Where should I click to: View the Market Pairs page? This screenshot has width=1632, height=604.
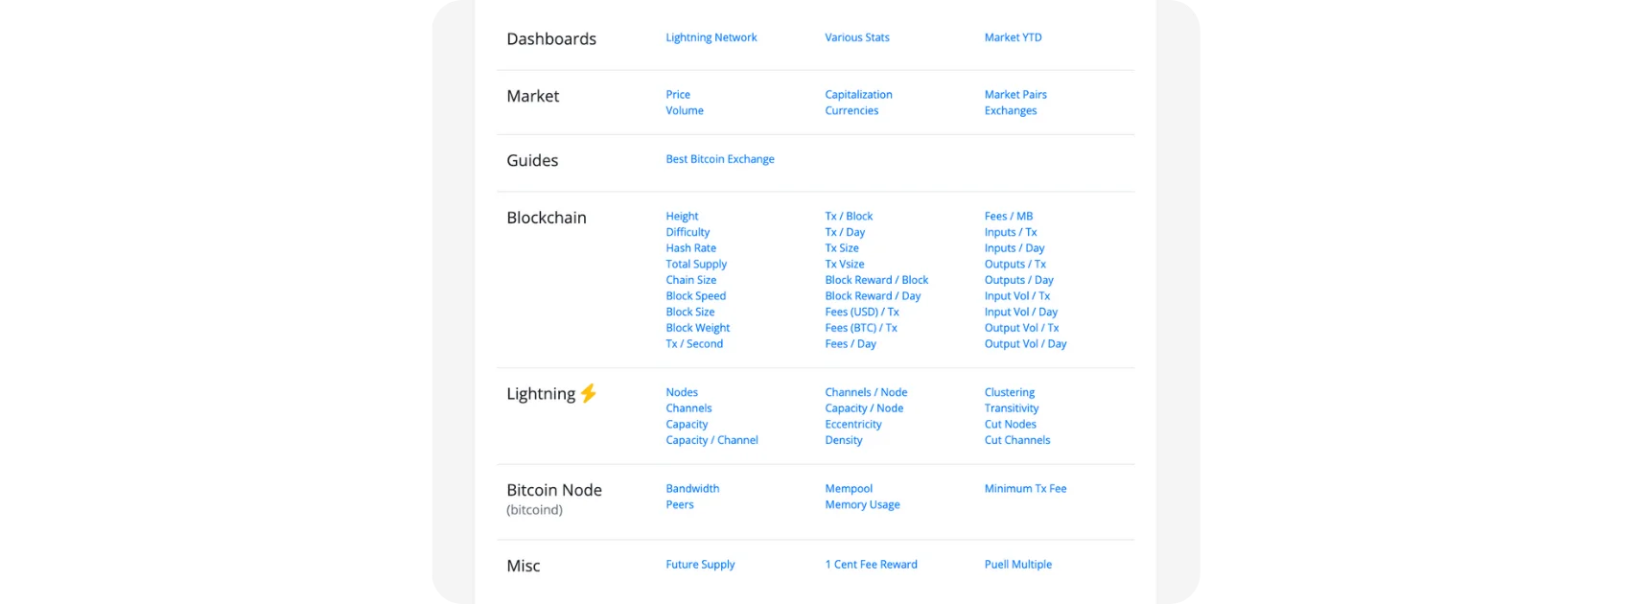coord(1014,95)
